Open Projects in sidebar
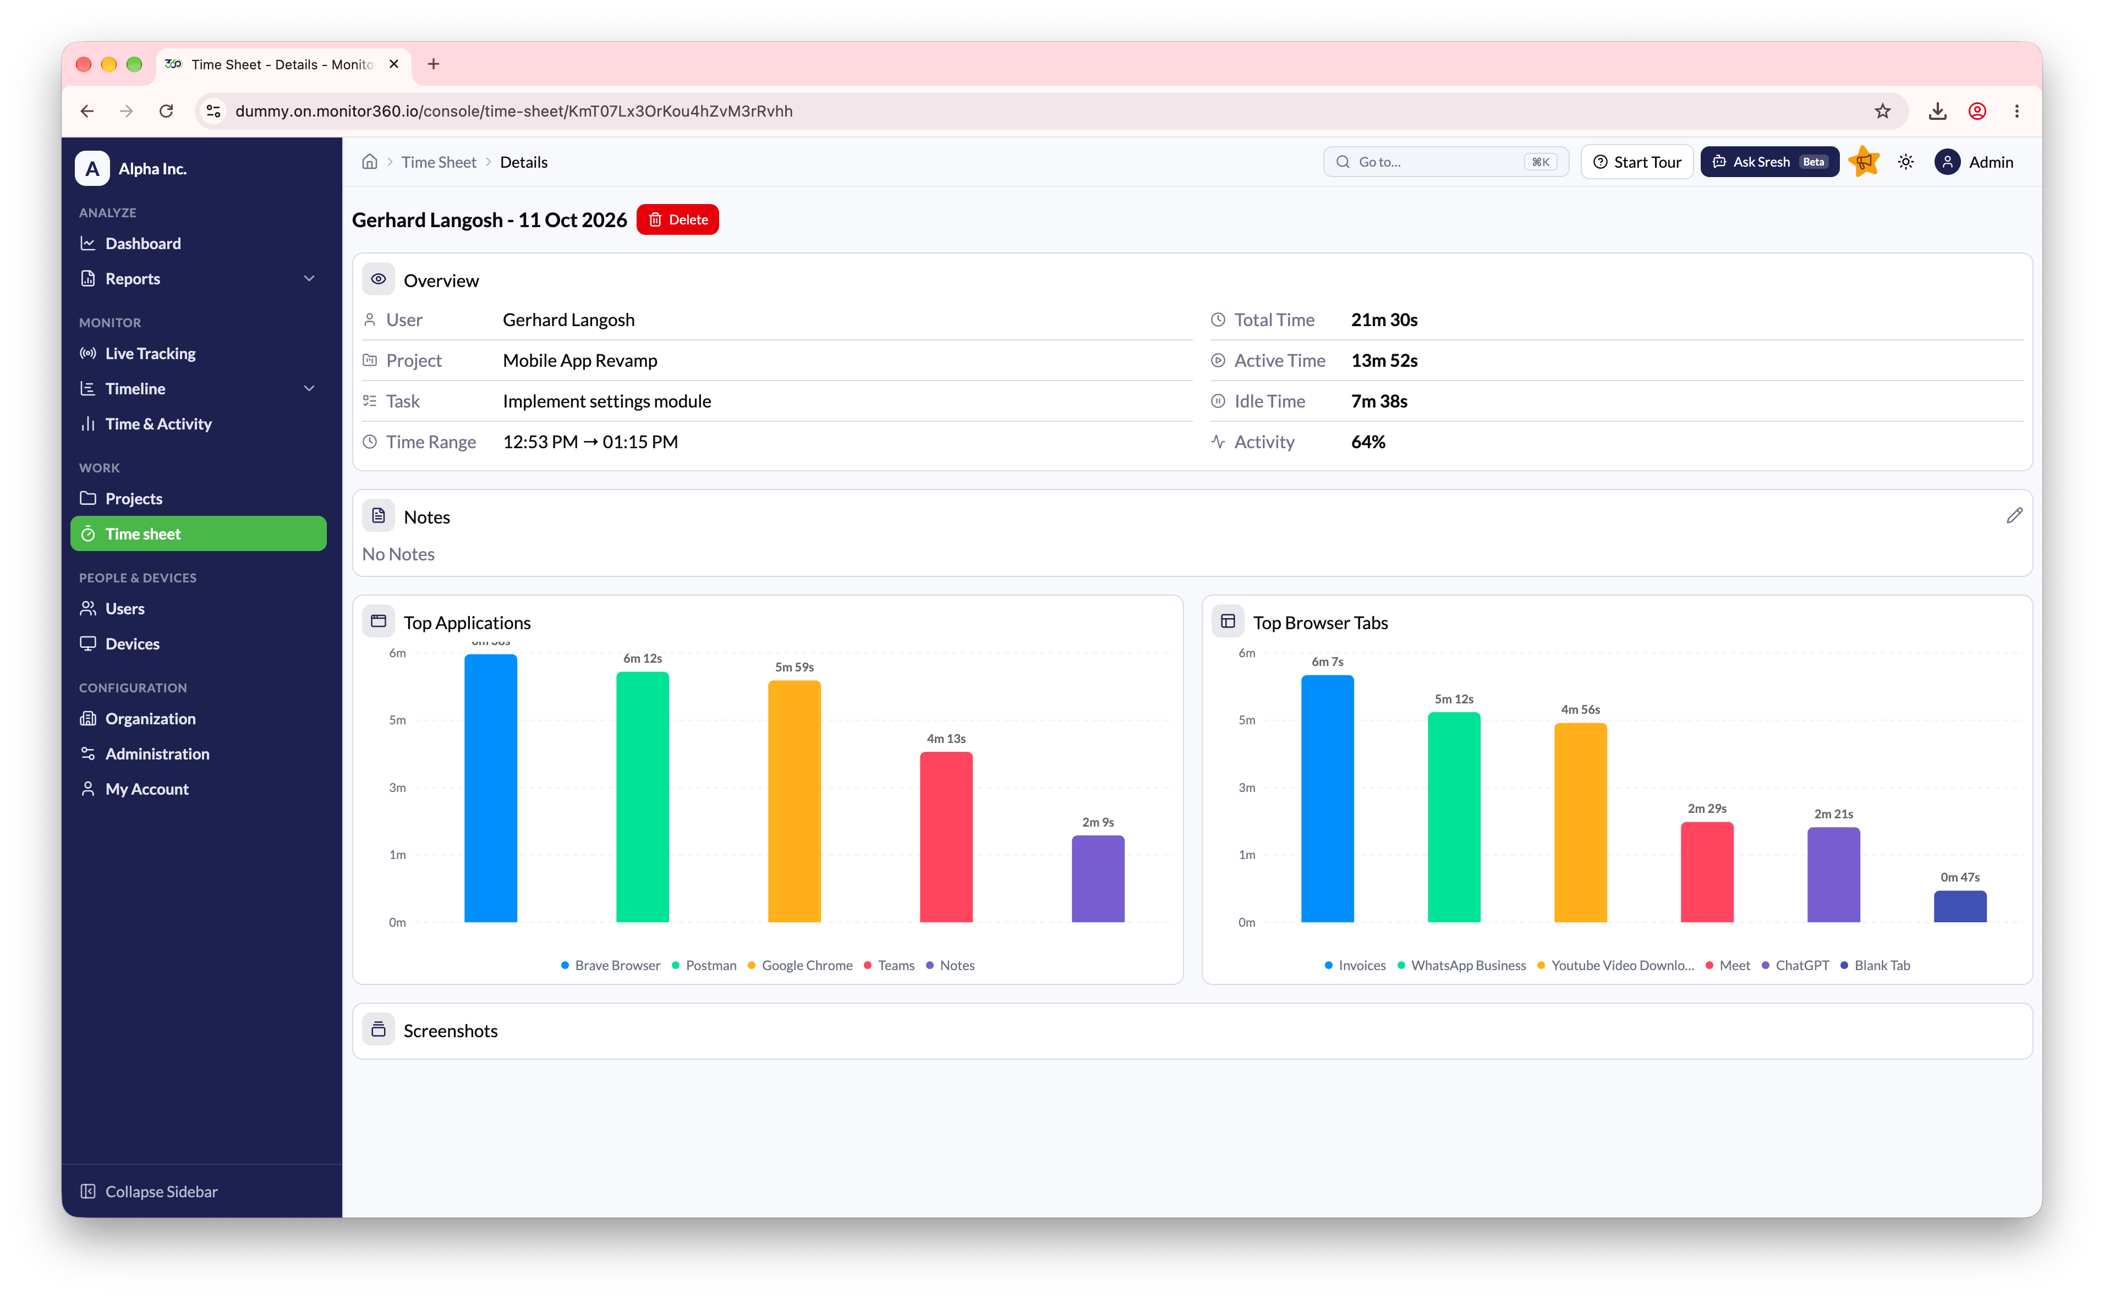This screenshot has width=2104, height=1299. [199, 498]
